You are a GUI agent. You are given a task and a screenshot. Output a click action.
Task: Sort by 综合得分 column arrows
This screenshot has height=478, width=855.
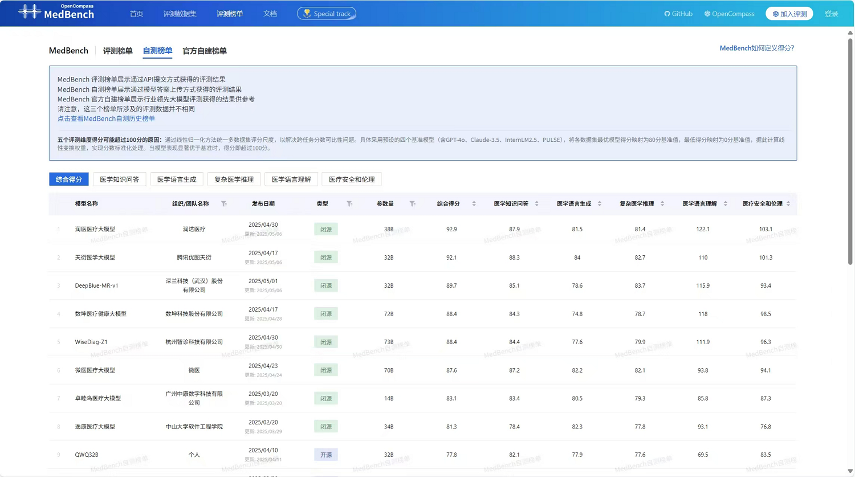coord(474,204)
